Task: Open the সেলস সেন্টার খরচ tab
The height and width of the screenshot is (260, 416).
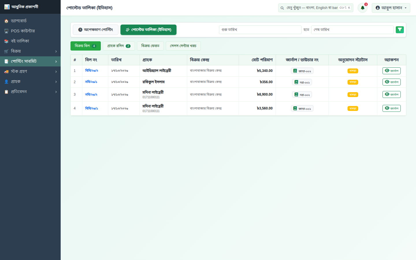Action: pyautogui.click(x=183, y=46)
